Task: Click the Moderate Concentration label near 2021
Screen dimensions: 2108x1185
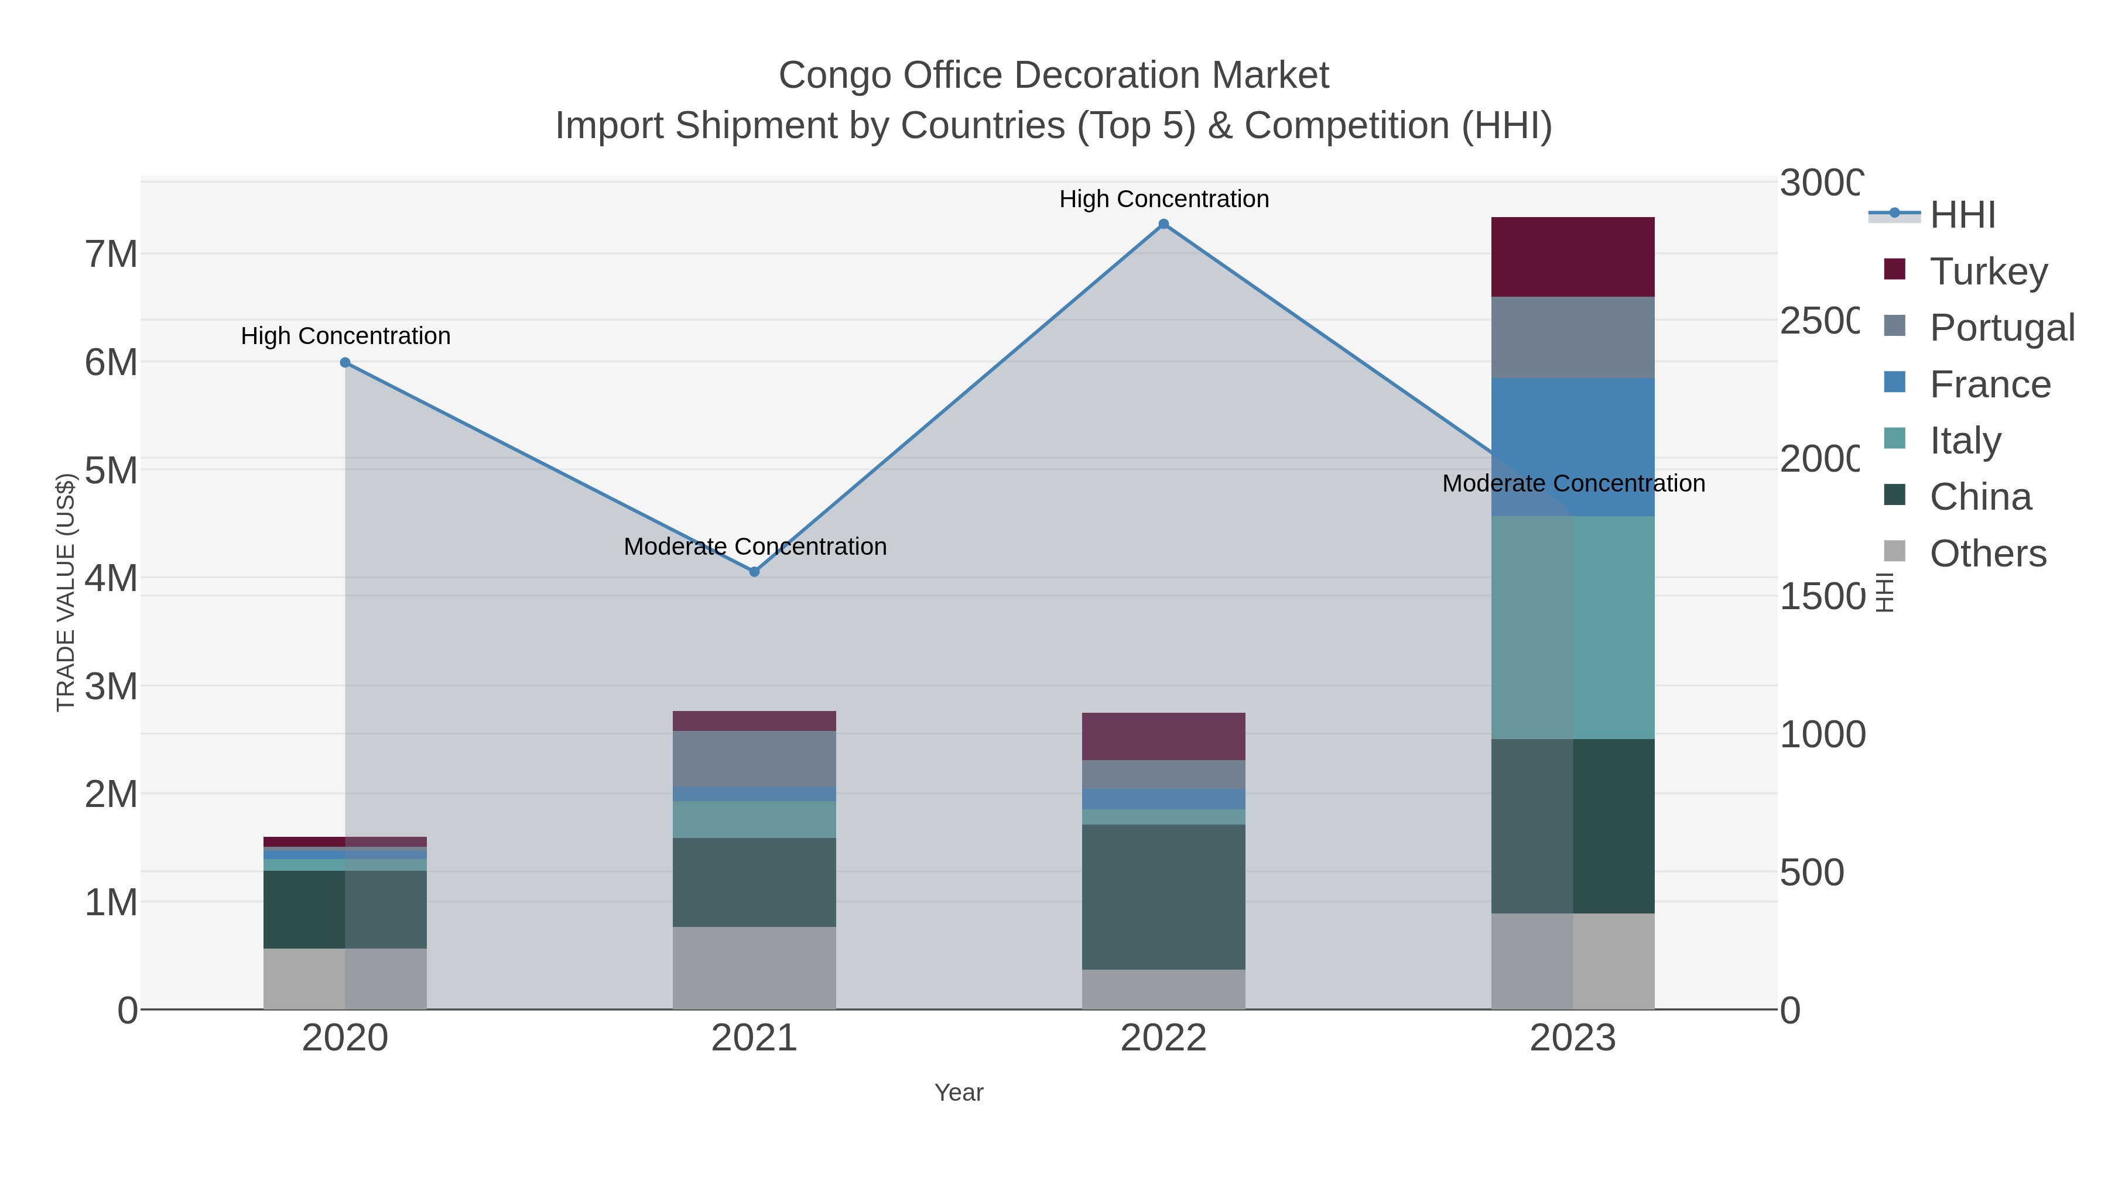Action: click(x=755, y=547)
